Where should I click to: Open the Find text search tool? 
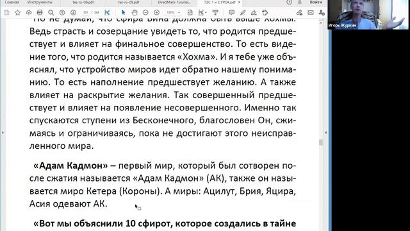[51, 13]
